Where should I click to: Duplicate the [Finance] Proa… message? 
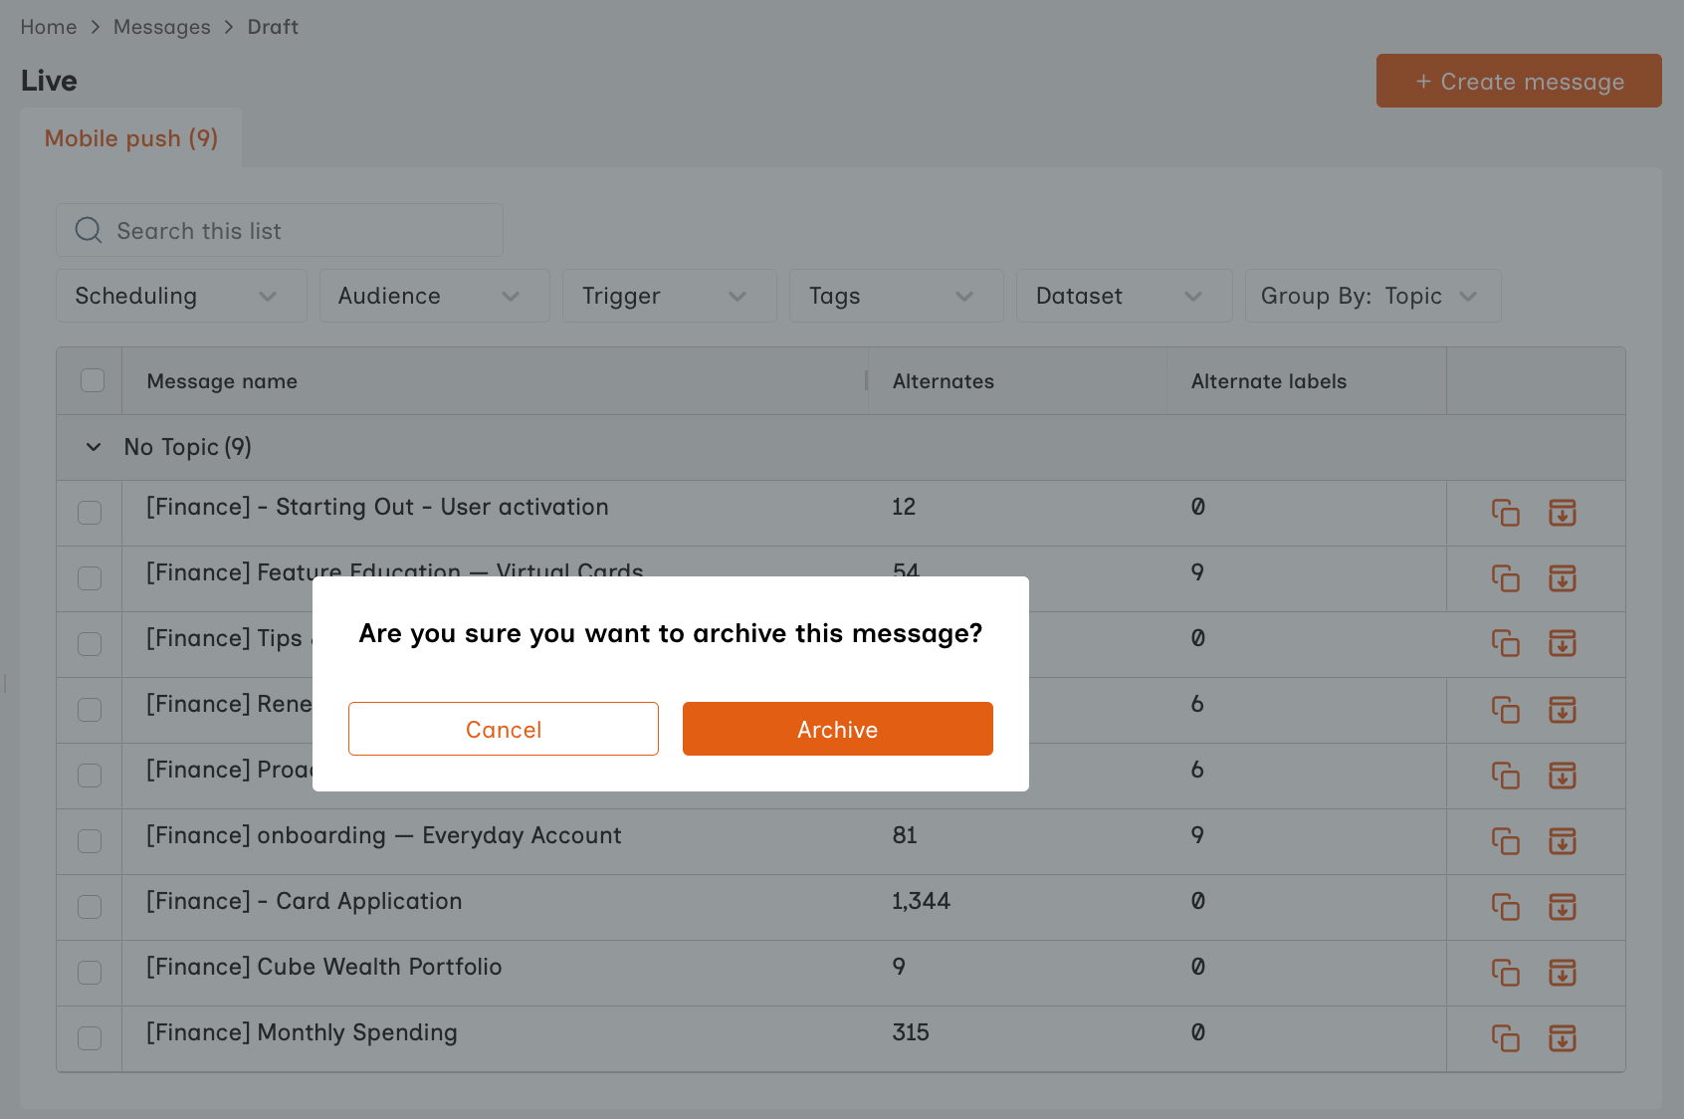pos(1505,776)
